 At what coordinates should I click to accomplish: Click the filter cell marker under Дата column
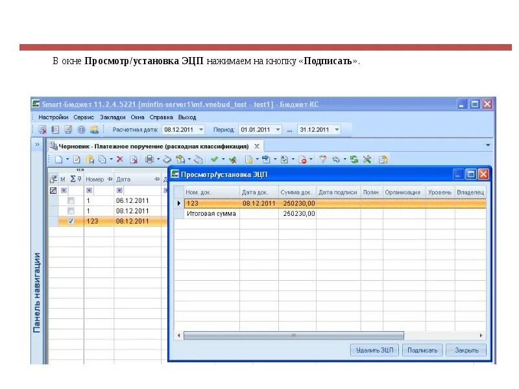[x=119, y=190]
